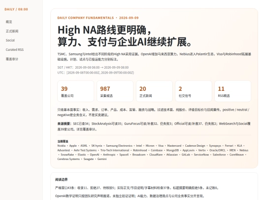
Task: Click IREN in the coverage list
Action: [x=233, y=150]
